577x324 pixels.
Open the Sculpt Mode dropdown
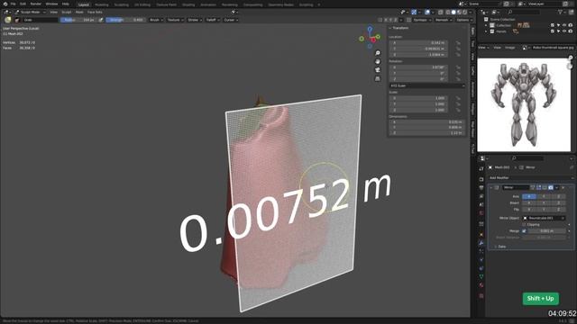[30, 12]
